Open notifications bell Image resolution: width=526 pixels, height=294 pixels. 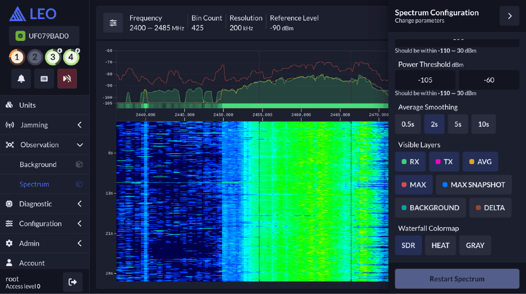pyautogui.click(x=21, y=79)
